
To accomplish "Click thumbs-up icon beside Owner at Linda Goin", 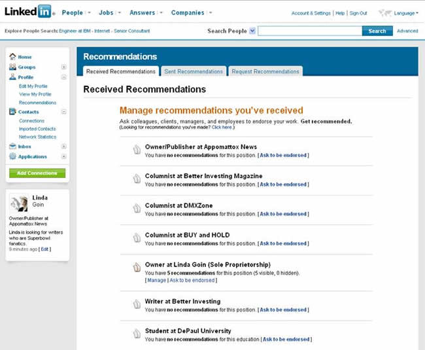I will [x=137, y=268].
